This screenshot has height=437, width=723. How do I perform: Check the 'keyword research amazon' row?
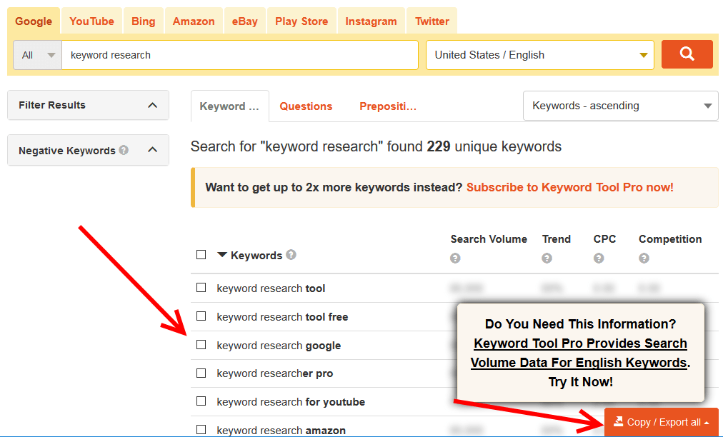(201, 430)
